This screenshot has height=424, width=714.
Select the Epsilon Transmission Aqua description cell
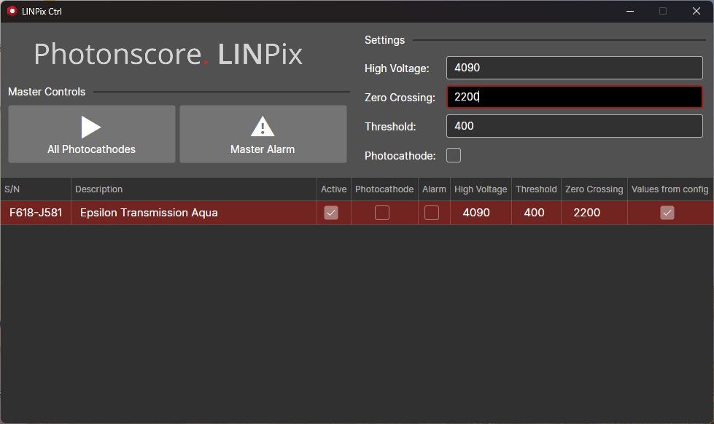(x=194, y=213)
